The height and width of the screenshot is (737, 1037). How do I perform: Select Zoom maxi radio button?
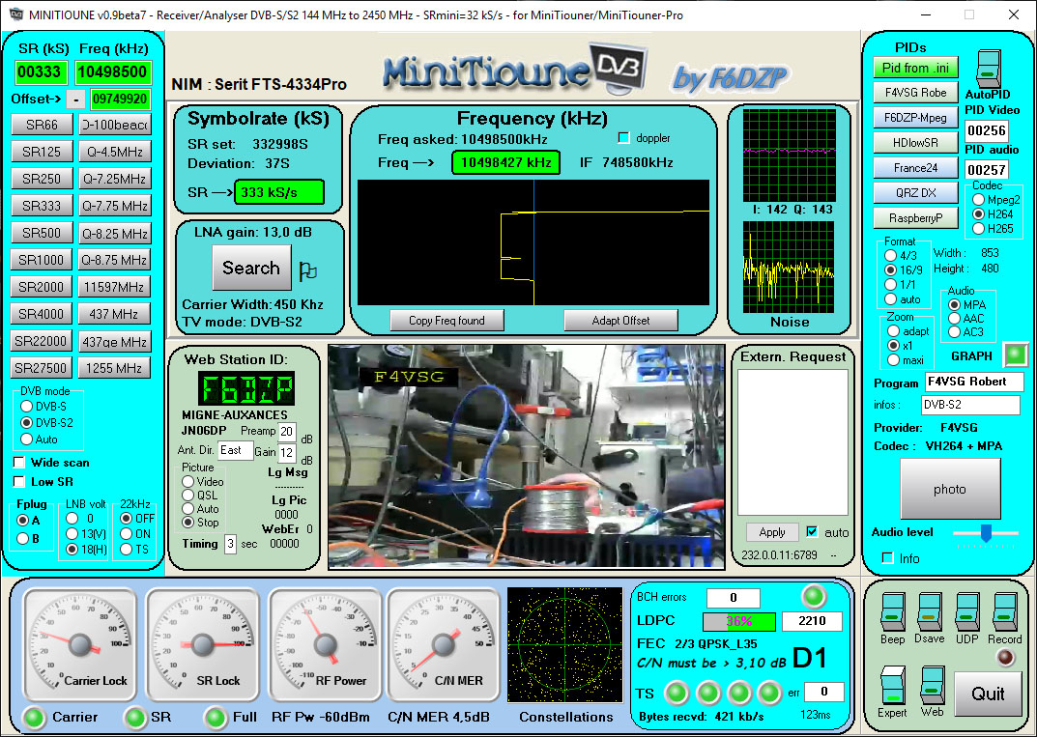click(x=894, y=359)
